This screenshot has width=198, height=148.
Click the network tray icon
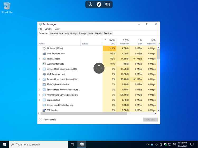(x=170, y=144)
